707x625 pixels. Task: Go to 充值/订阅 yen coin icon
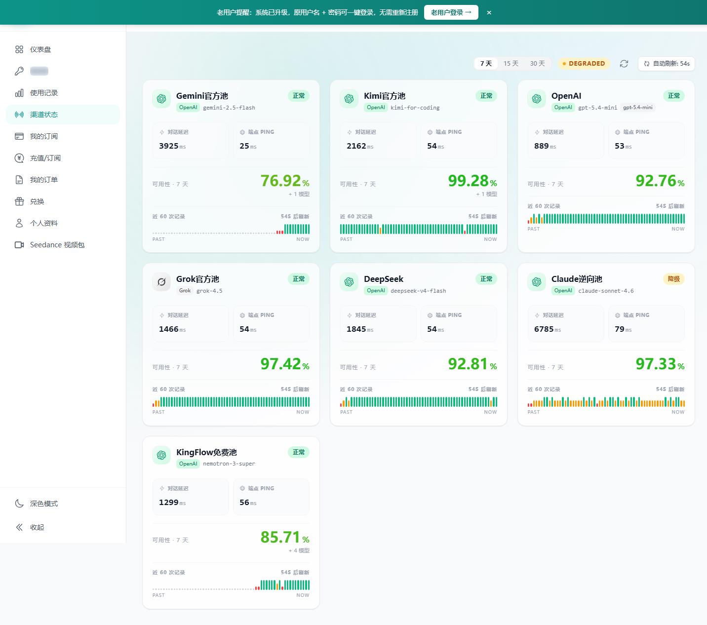coord(19,158)
